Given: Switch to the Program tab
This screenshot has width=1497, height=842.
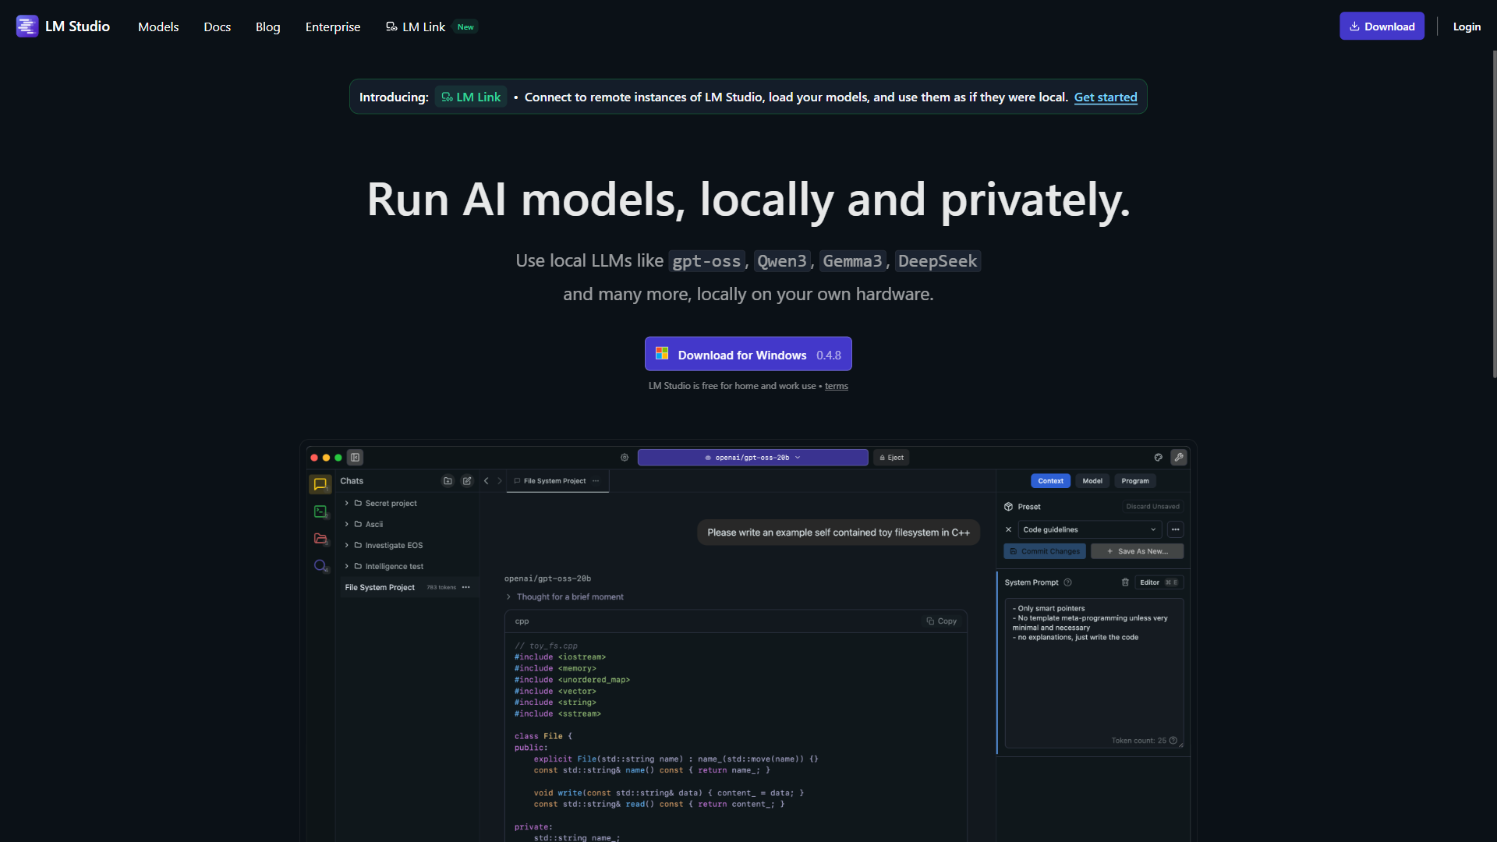Looking at the screenshot, I should click(1135, 481).
